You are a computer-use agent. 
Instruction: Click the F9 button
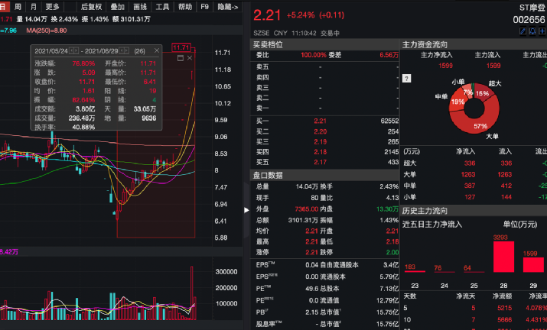[x=204, y=7]
